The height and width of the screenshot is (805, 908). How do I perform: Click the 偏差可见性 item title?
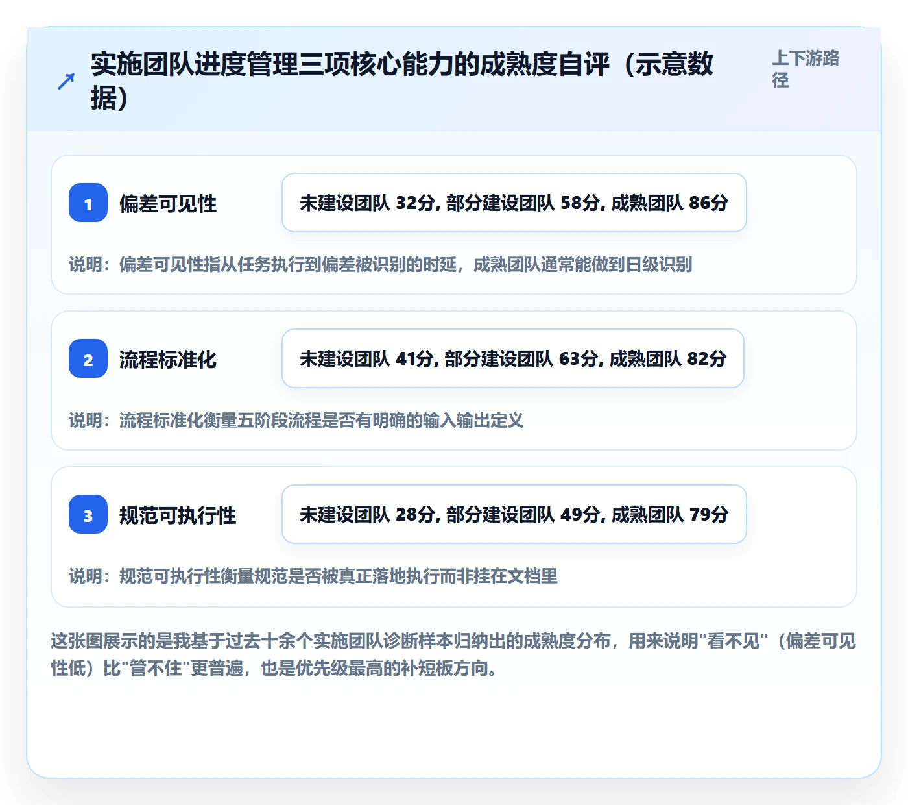(168, 204)
